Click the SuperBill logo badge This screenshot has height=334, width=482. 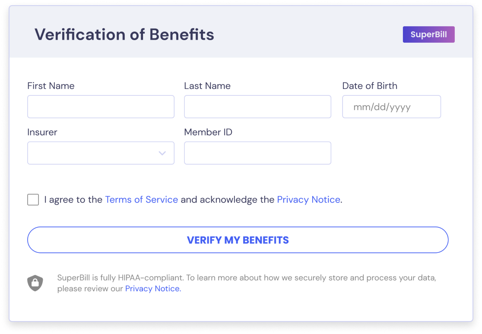pyautogui.click(x=428, y=35)
